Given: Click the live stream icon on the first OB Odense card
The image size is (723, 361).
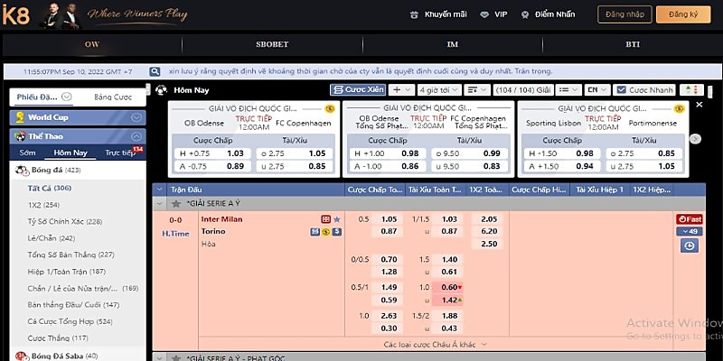Looking at the screenshot, I should click(329, 108).
